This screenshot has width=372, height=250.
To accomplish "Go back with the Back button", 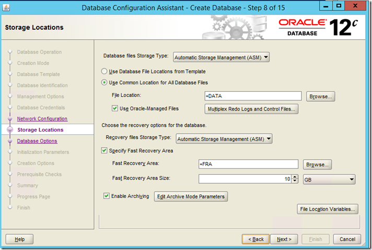I will pyautogui.click(x=256, y=239).
